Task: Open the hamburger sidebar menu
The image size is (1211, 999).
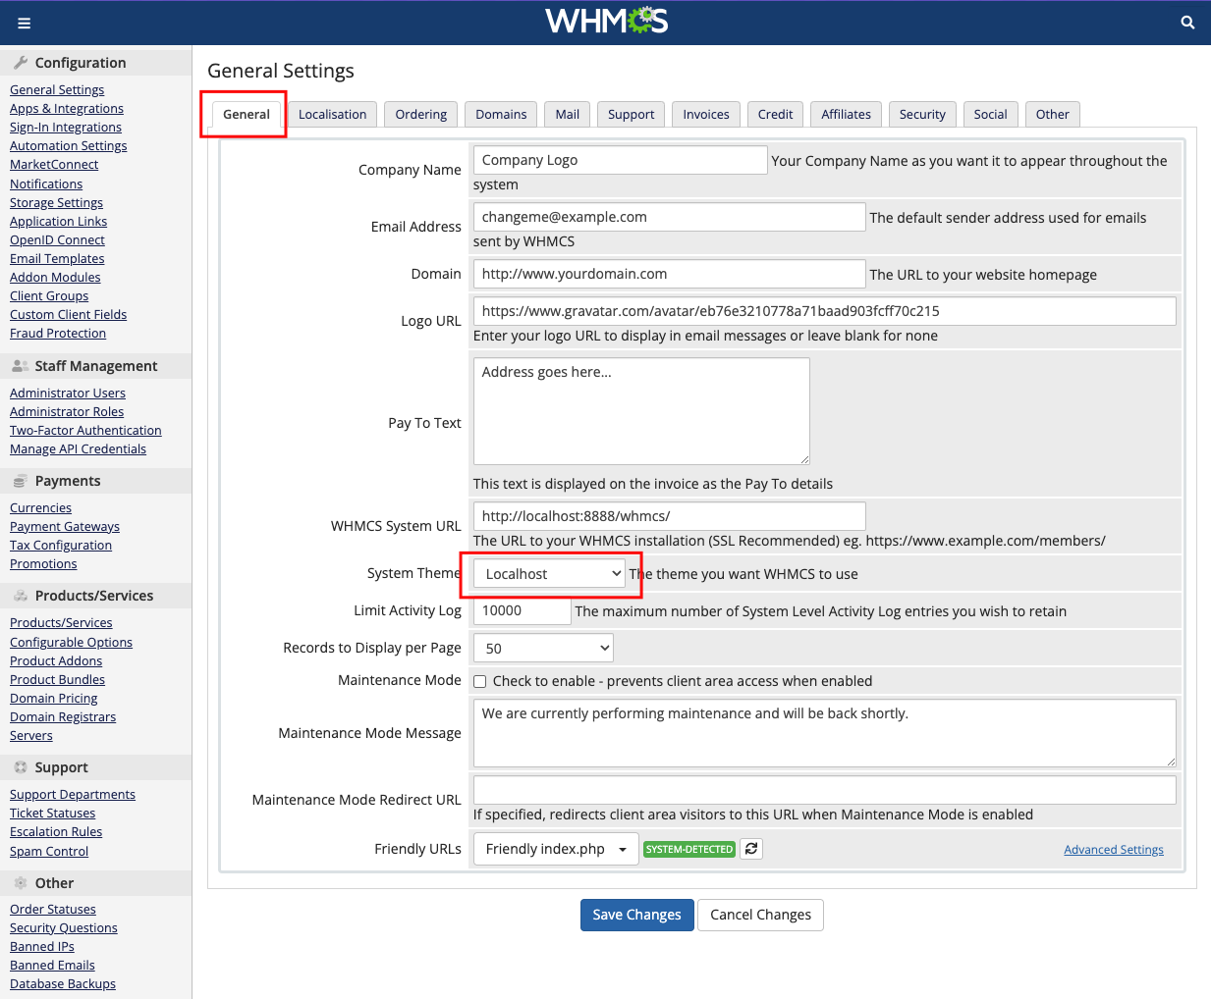Action: (x=24, y=23)
